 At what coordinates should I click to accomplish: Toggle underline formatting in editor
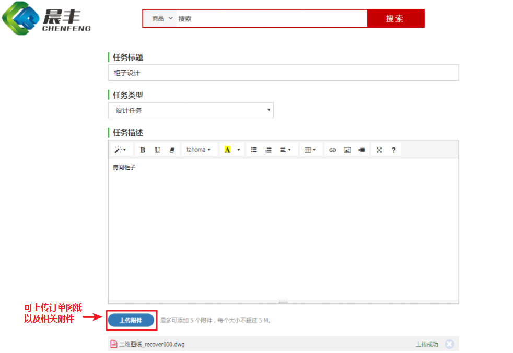coord(157,150)
